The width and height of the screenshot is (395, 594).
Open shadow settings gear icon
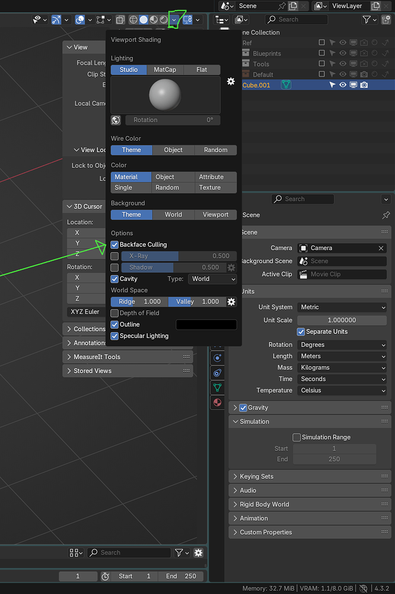coord(231,267)
